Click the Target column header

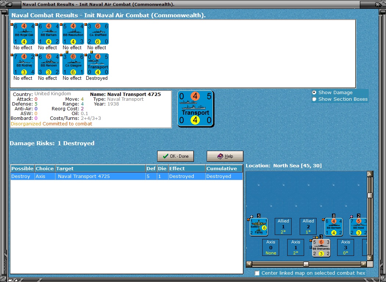[x=100, y=169]
